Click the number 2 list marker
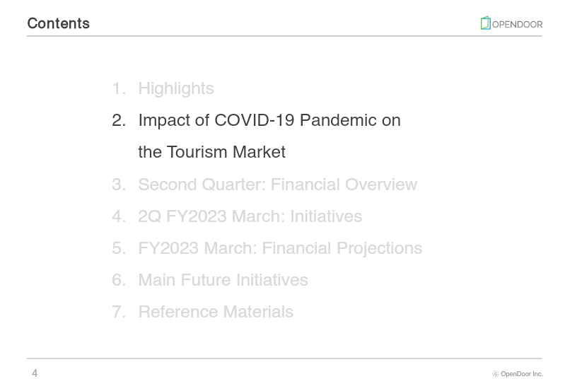 point(119,120)
